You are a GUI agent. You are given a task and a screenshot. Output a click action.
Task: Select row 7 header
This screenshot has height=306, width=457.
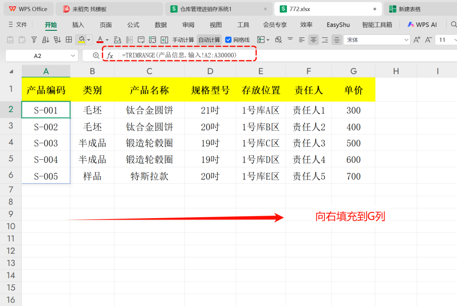click(x=11, y=190)
